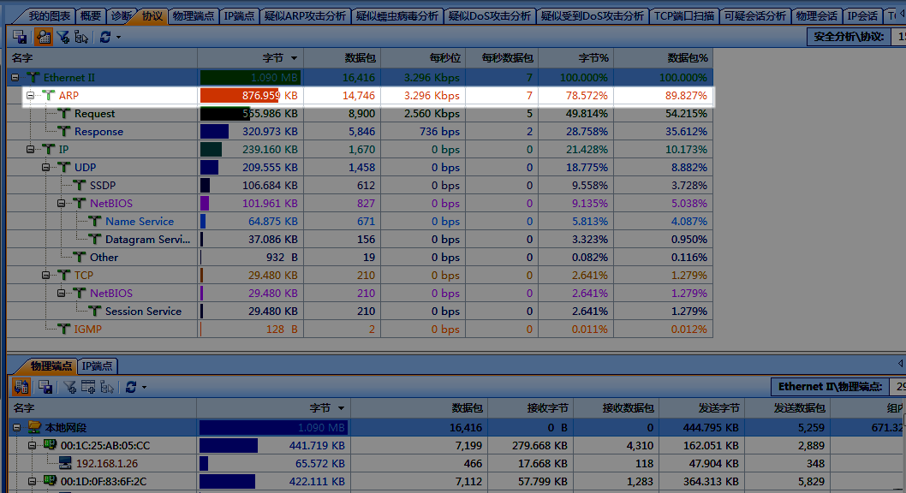Click the refresh icon in the top protocol toolbar

105,37
